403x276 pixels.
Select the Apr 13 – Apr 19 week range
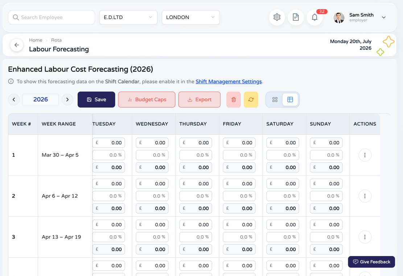pos(61,237)
